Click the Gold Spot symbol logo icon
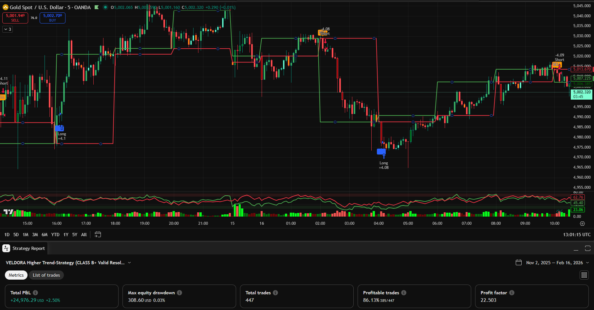 [x=5, y=7]
